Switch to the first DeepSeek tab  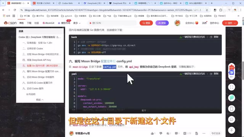pyautogui.click(x=94, y=3)
